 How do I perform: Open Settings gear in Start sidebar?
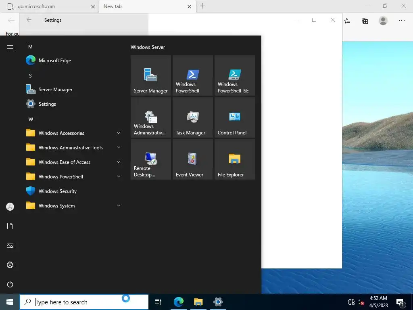pos(10,265)
